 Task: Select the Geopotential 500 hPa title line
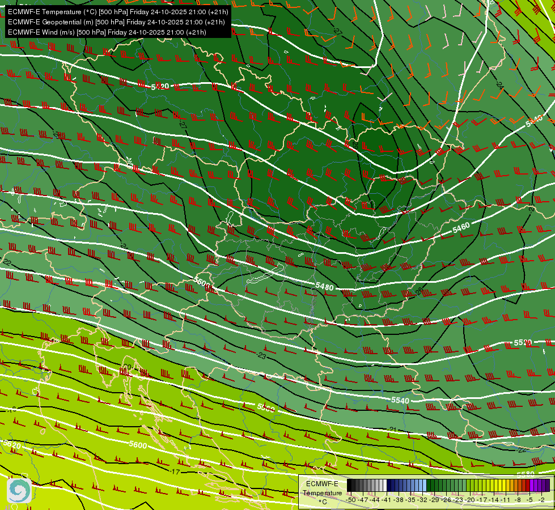tap(116, 22)
